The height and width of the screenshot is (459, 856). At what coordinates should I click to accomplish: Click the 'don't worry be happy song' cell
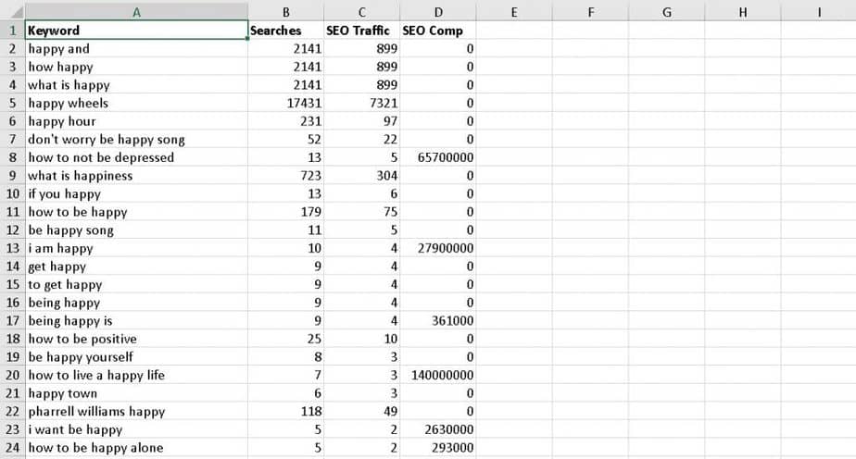pos(136,140)
